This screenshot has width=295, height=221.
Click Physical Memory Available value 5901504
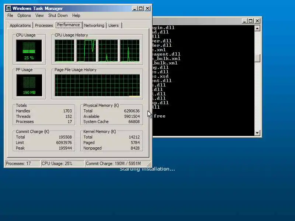tap(132, 116)
